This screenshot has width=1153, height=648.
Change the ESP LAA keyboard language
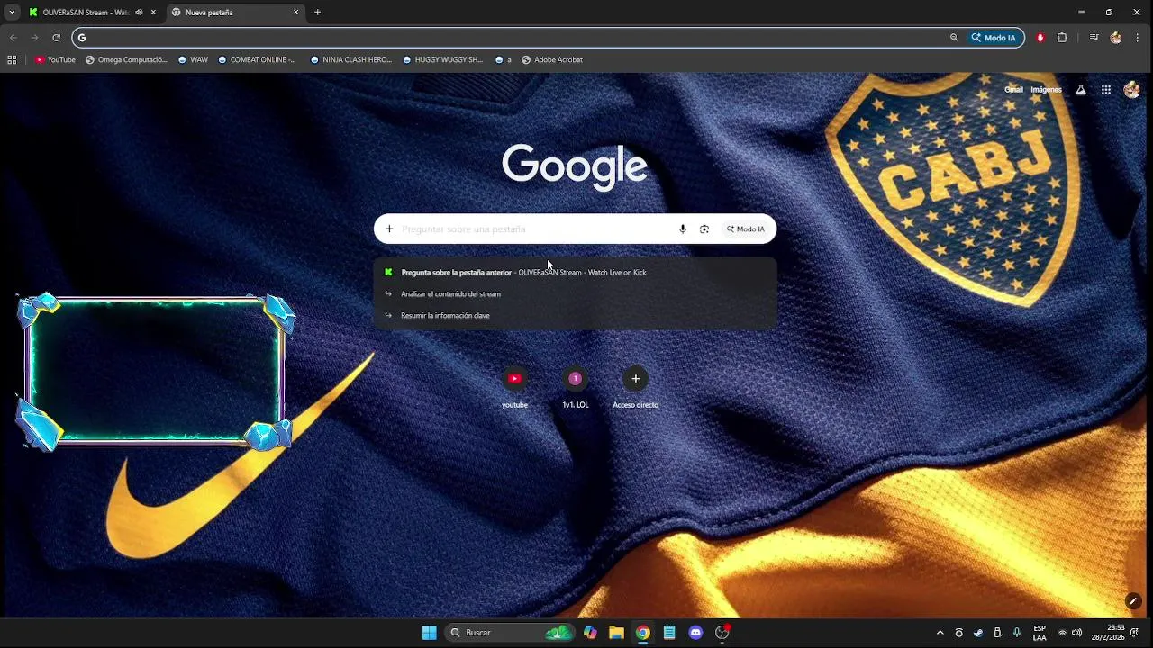pos(1040,633)
